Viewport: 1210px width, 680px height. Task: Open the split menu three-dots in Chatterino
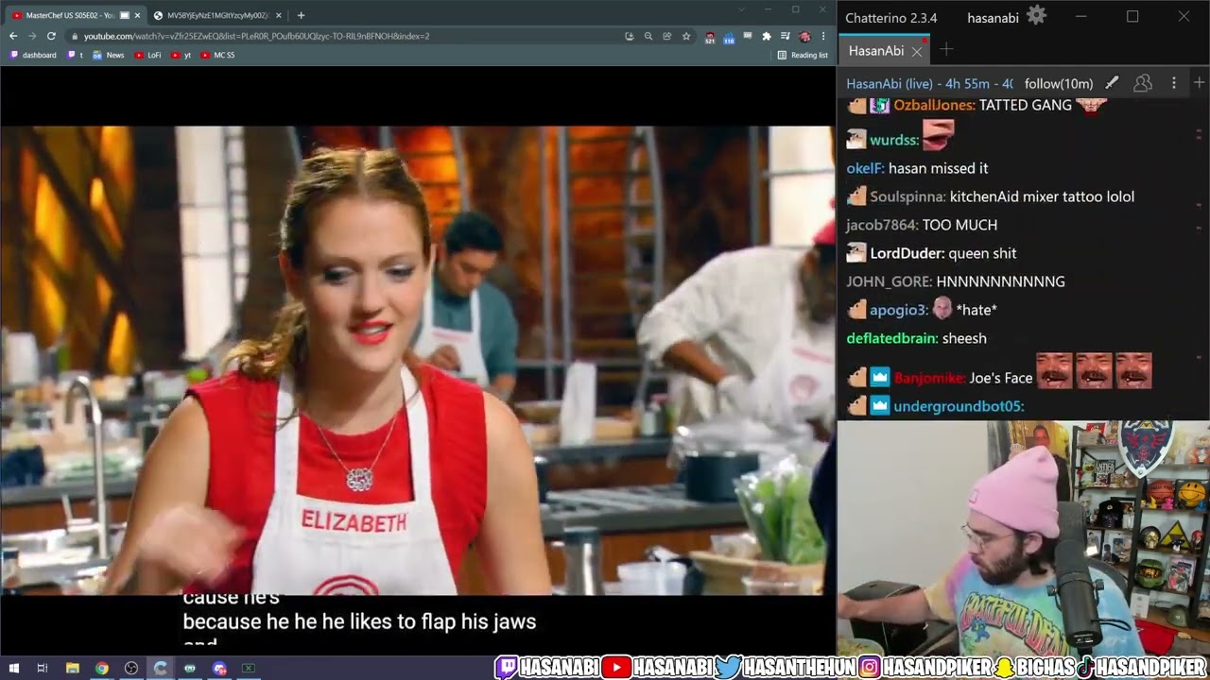pos(1174,83)
